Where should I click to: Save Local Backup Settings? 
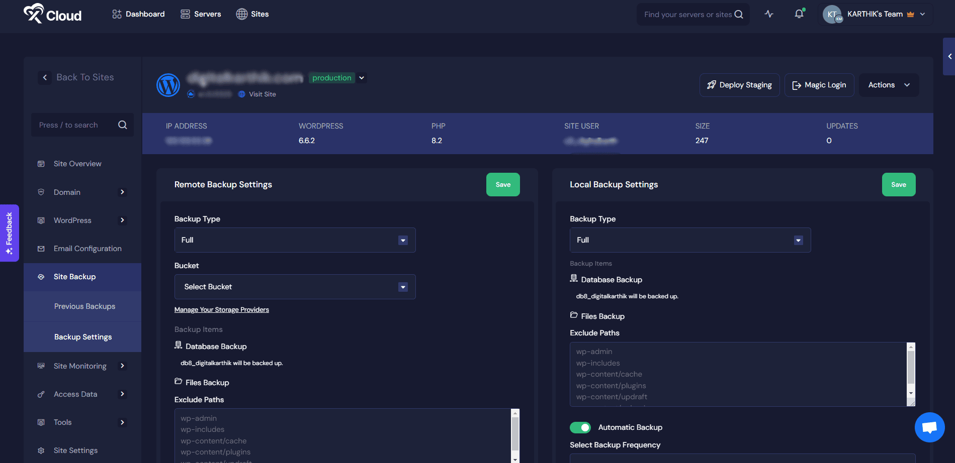[899, 185]
